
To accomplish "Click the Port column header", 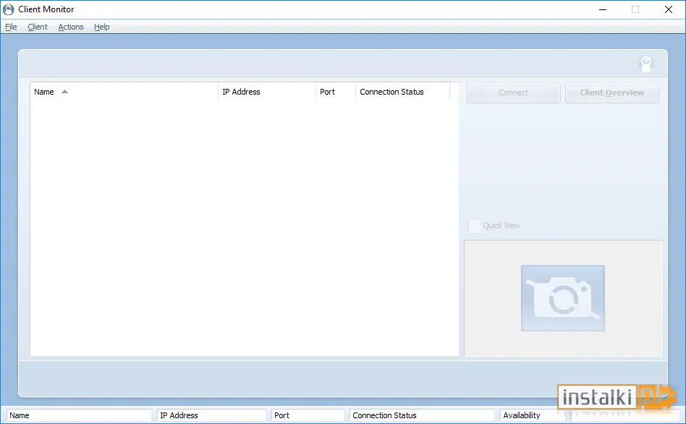I will [336, 92].
